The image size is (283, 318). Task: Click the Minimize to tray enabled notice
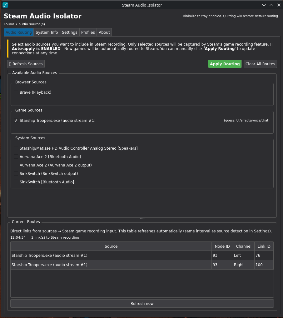tap(230, 16)
